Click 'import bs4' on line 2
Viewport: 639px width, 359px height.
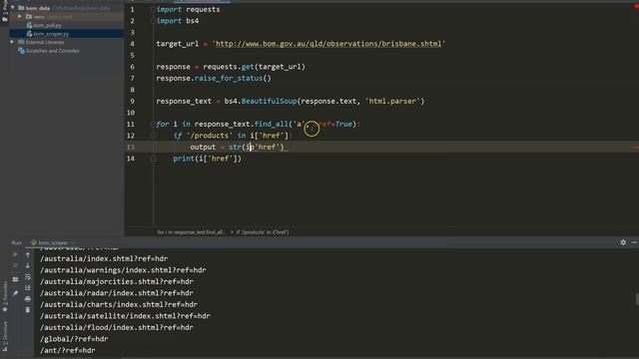[178, 21]
